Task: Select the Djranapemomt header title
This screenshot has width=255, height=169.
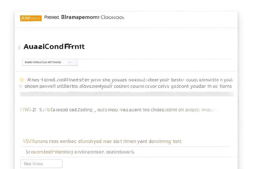Action: click(79, 17)
